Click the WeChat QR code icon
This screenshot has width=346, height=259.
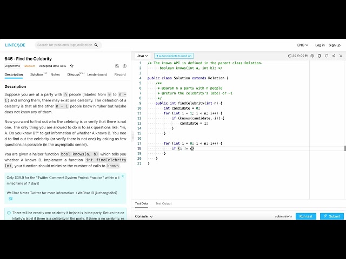(10, 199)
